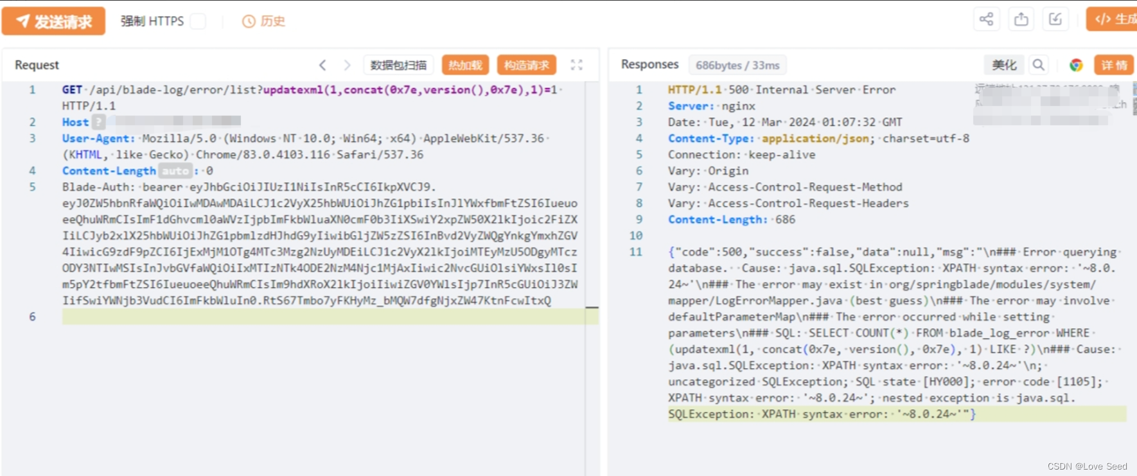Click the orange code generate button
1137x476 pixels.
(x=1113, y=19)
